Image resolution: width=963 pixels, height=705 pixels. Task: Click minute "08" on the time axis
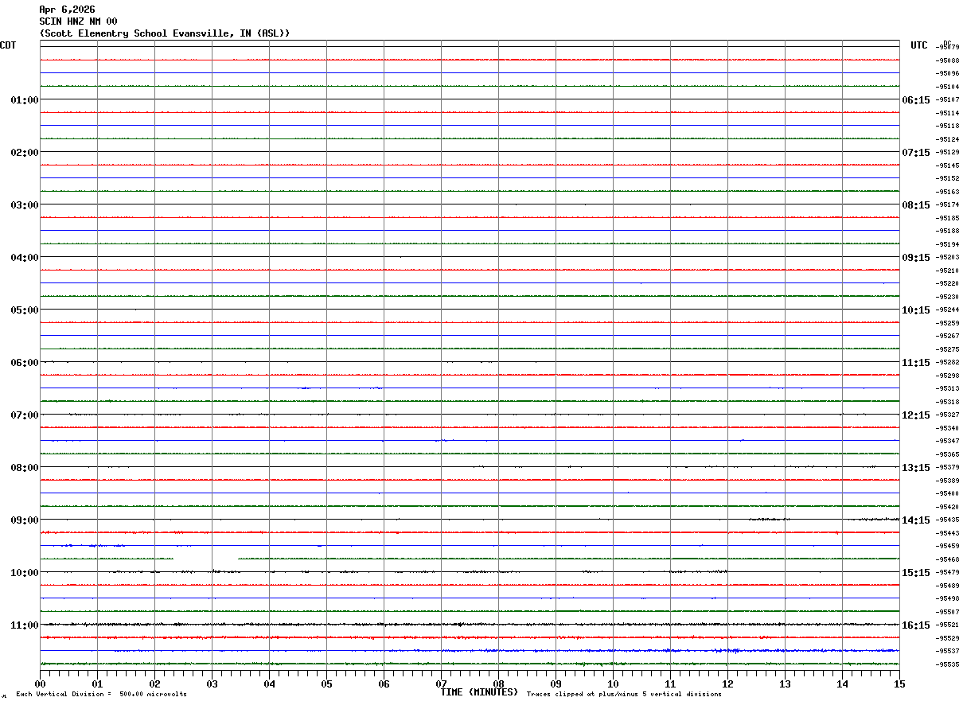[x=498, y=684]
